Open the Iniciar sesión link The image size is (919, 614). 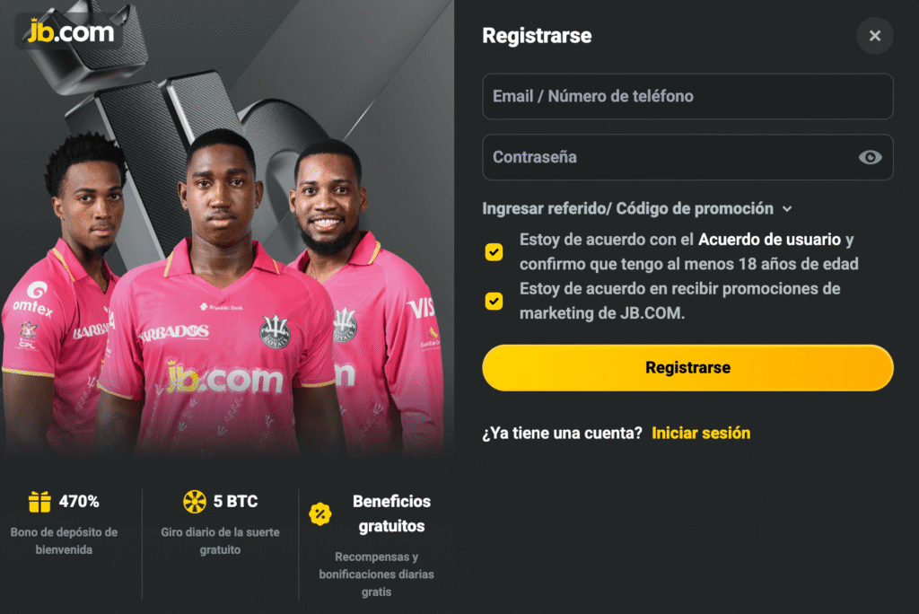701,433
